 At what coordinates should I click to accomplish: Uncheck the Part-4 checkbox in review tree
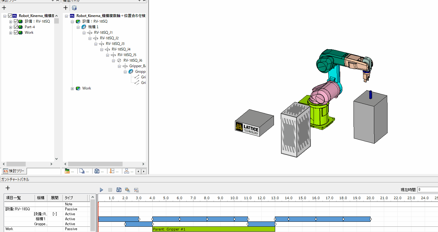coord(16,27)
